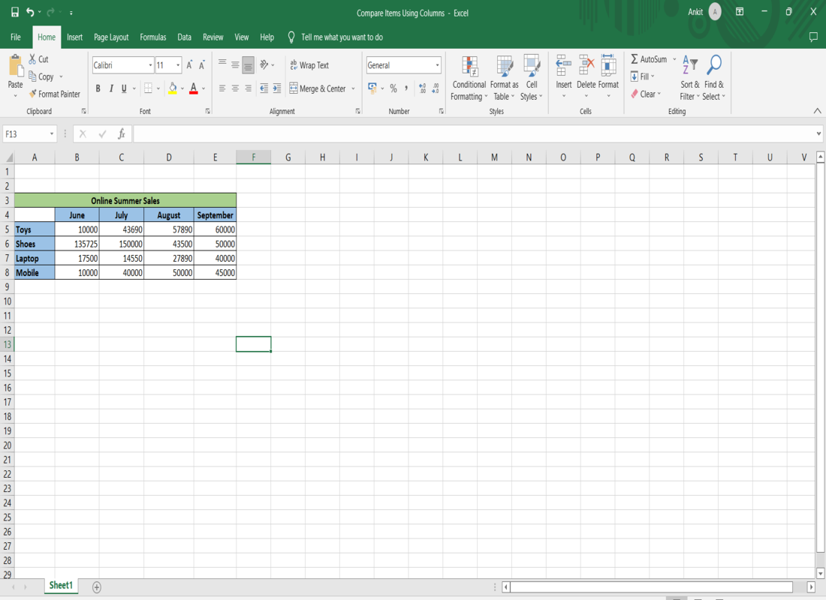Switch to the Formulas ribbon tab
The width and height of the screenshot is (826, 600).
tap(153, 37)
